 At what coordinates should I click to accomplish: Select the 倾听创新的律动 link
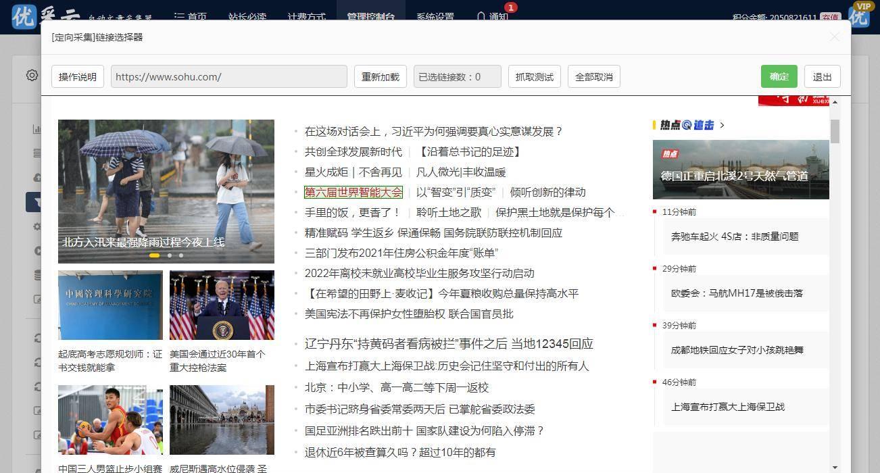click(547, 192)
